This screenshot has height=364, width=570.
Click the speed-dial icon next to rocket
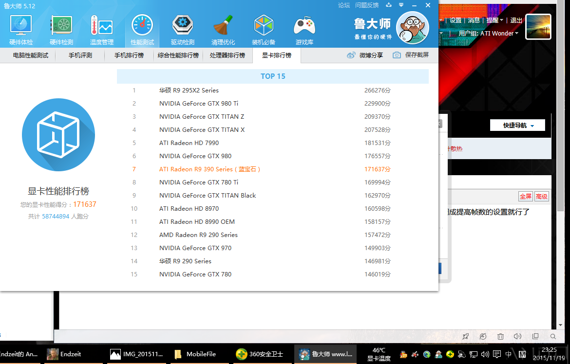coord(483,336)
